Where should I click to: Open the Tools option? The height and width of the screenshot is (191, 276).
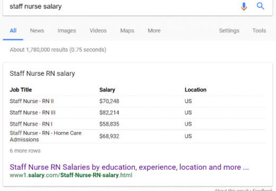259,31
